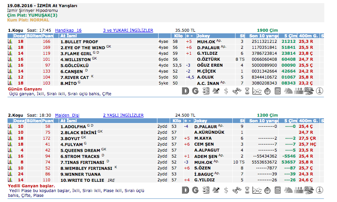Open the Handikap 16 link
The width and height of the screenshot is (337, 202).
[68, 30]
